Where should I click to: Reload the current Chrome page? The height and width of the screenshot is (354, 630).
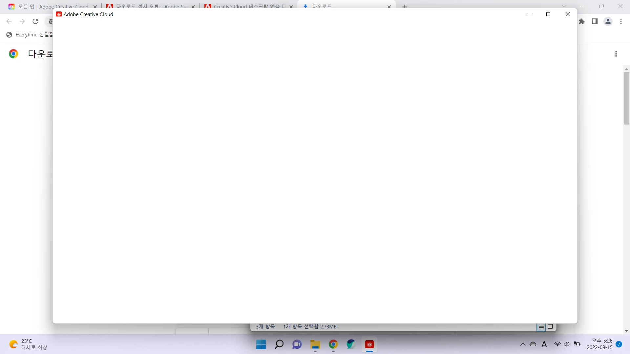click(35, 22)
